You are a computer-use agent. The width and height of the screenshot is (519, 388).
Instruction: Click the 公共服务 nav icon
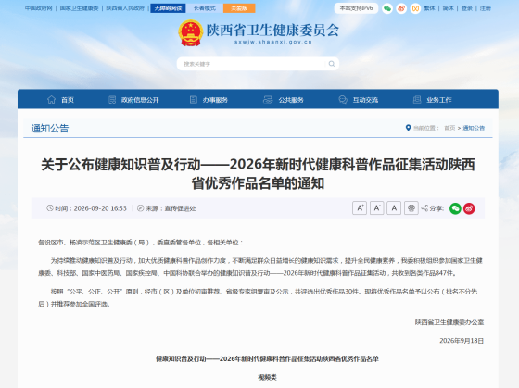268,100
